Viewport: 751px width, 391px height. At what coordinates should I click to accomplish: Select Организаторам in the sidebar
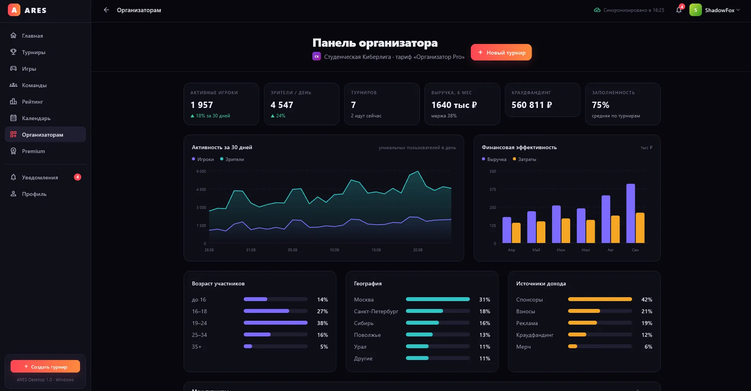pos(45,135)
